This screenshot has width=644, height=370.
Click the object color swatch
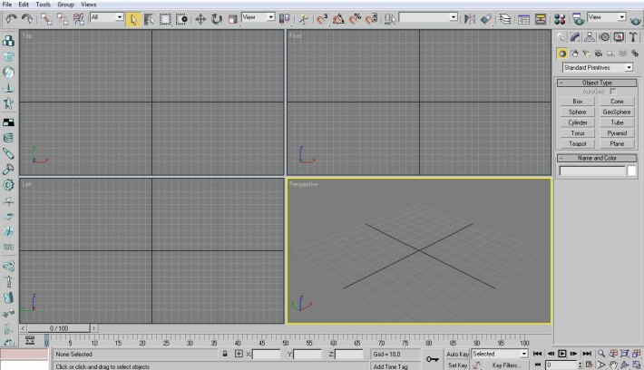point(631,170)
